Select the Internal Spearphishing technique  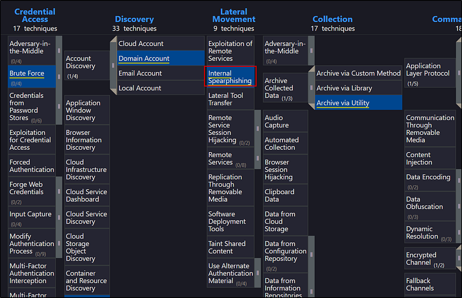coord(230,77)
